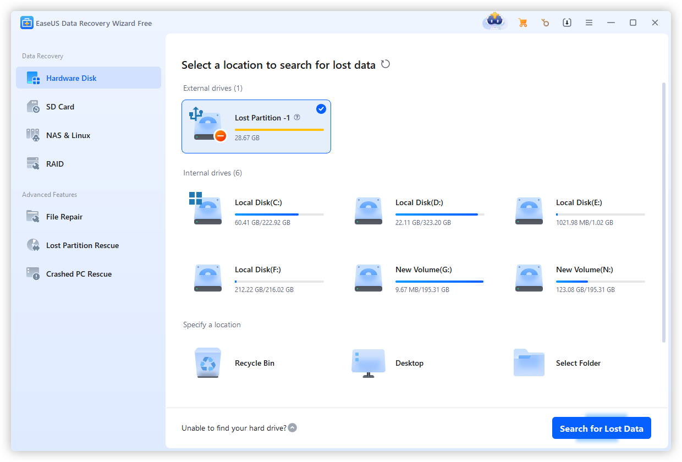The height and width of the screenshot is (462, 682).
Task: Refresh the drive list
Action: (385, 64)
